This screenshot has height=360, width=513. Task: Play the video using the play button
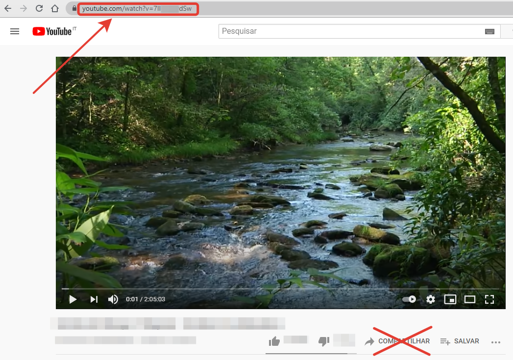pos(73,299)
